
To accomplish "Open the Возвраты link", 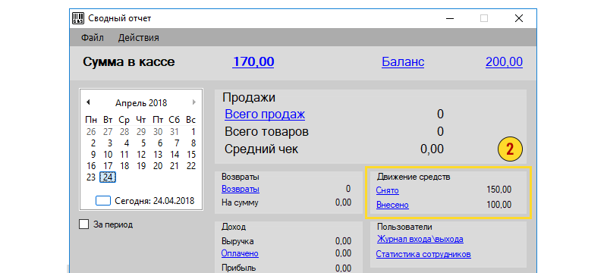I will [241, 189].
